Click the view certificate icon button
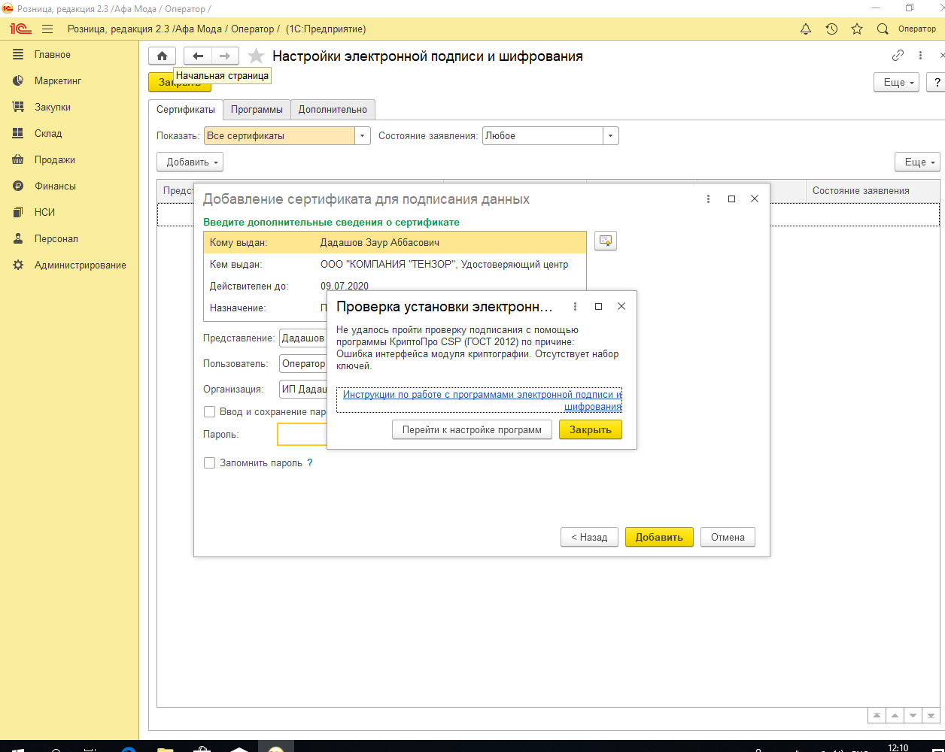The height and width of the screenshot is (752, 945). 605,241
